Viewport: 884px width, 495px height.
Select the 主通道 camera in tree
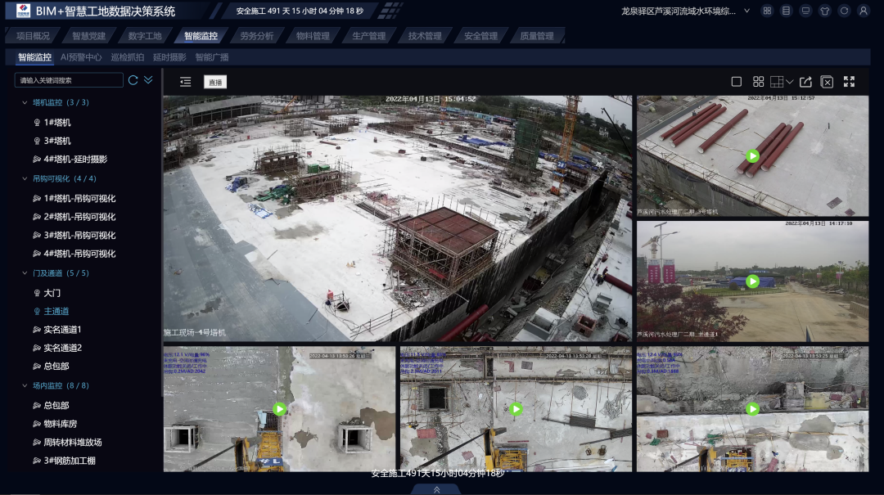pos(56,311)
